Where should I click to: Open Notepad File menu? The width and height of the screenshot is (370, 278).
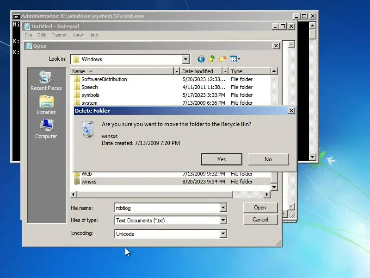pos(28,35)
